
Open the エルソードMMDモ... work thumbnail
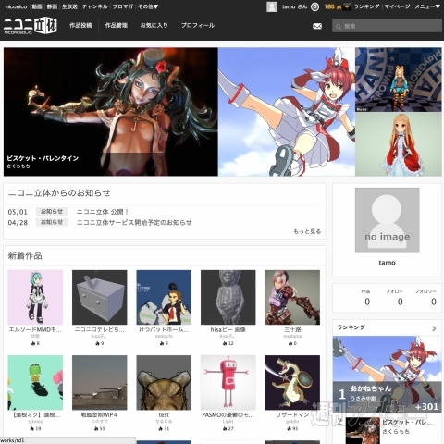point(35,297)
